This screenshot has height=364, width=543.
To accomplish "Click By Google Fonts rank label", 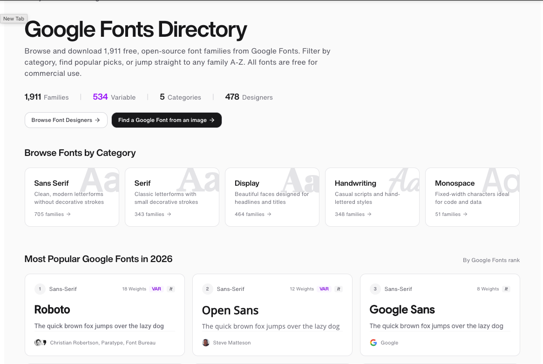I will coord(491,260).
